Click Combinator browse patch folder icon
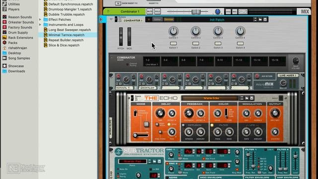 (260, 19)
